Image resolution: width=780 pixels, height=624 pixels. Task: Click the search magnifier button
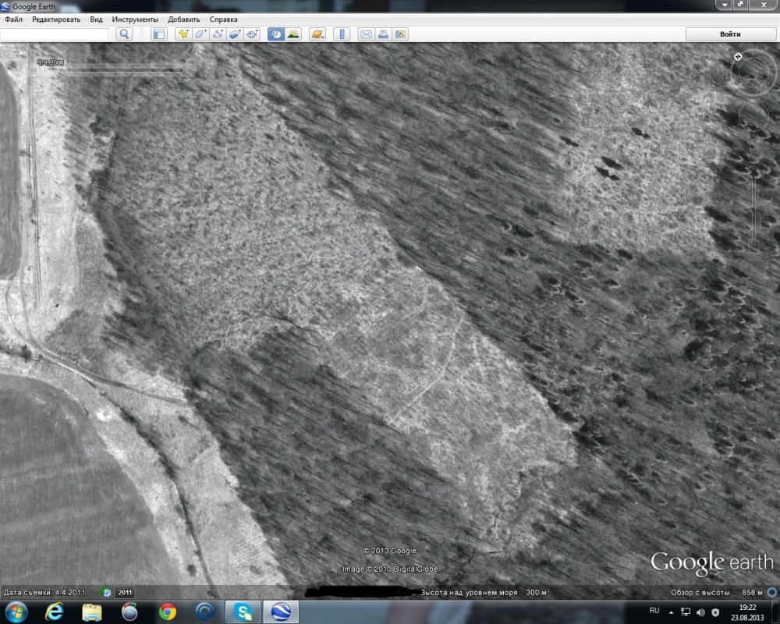coord(124,34)
